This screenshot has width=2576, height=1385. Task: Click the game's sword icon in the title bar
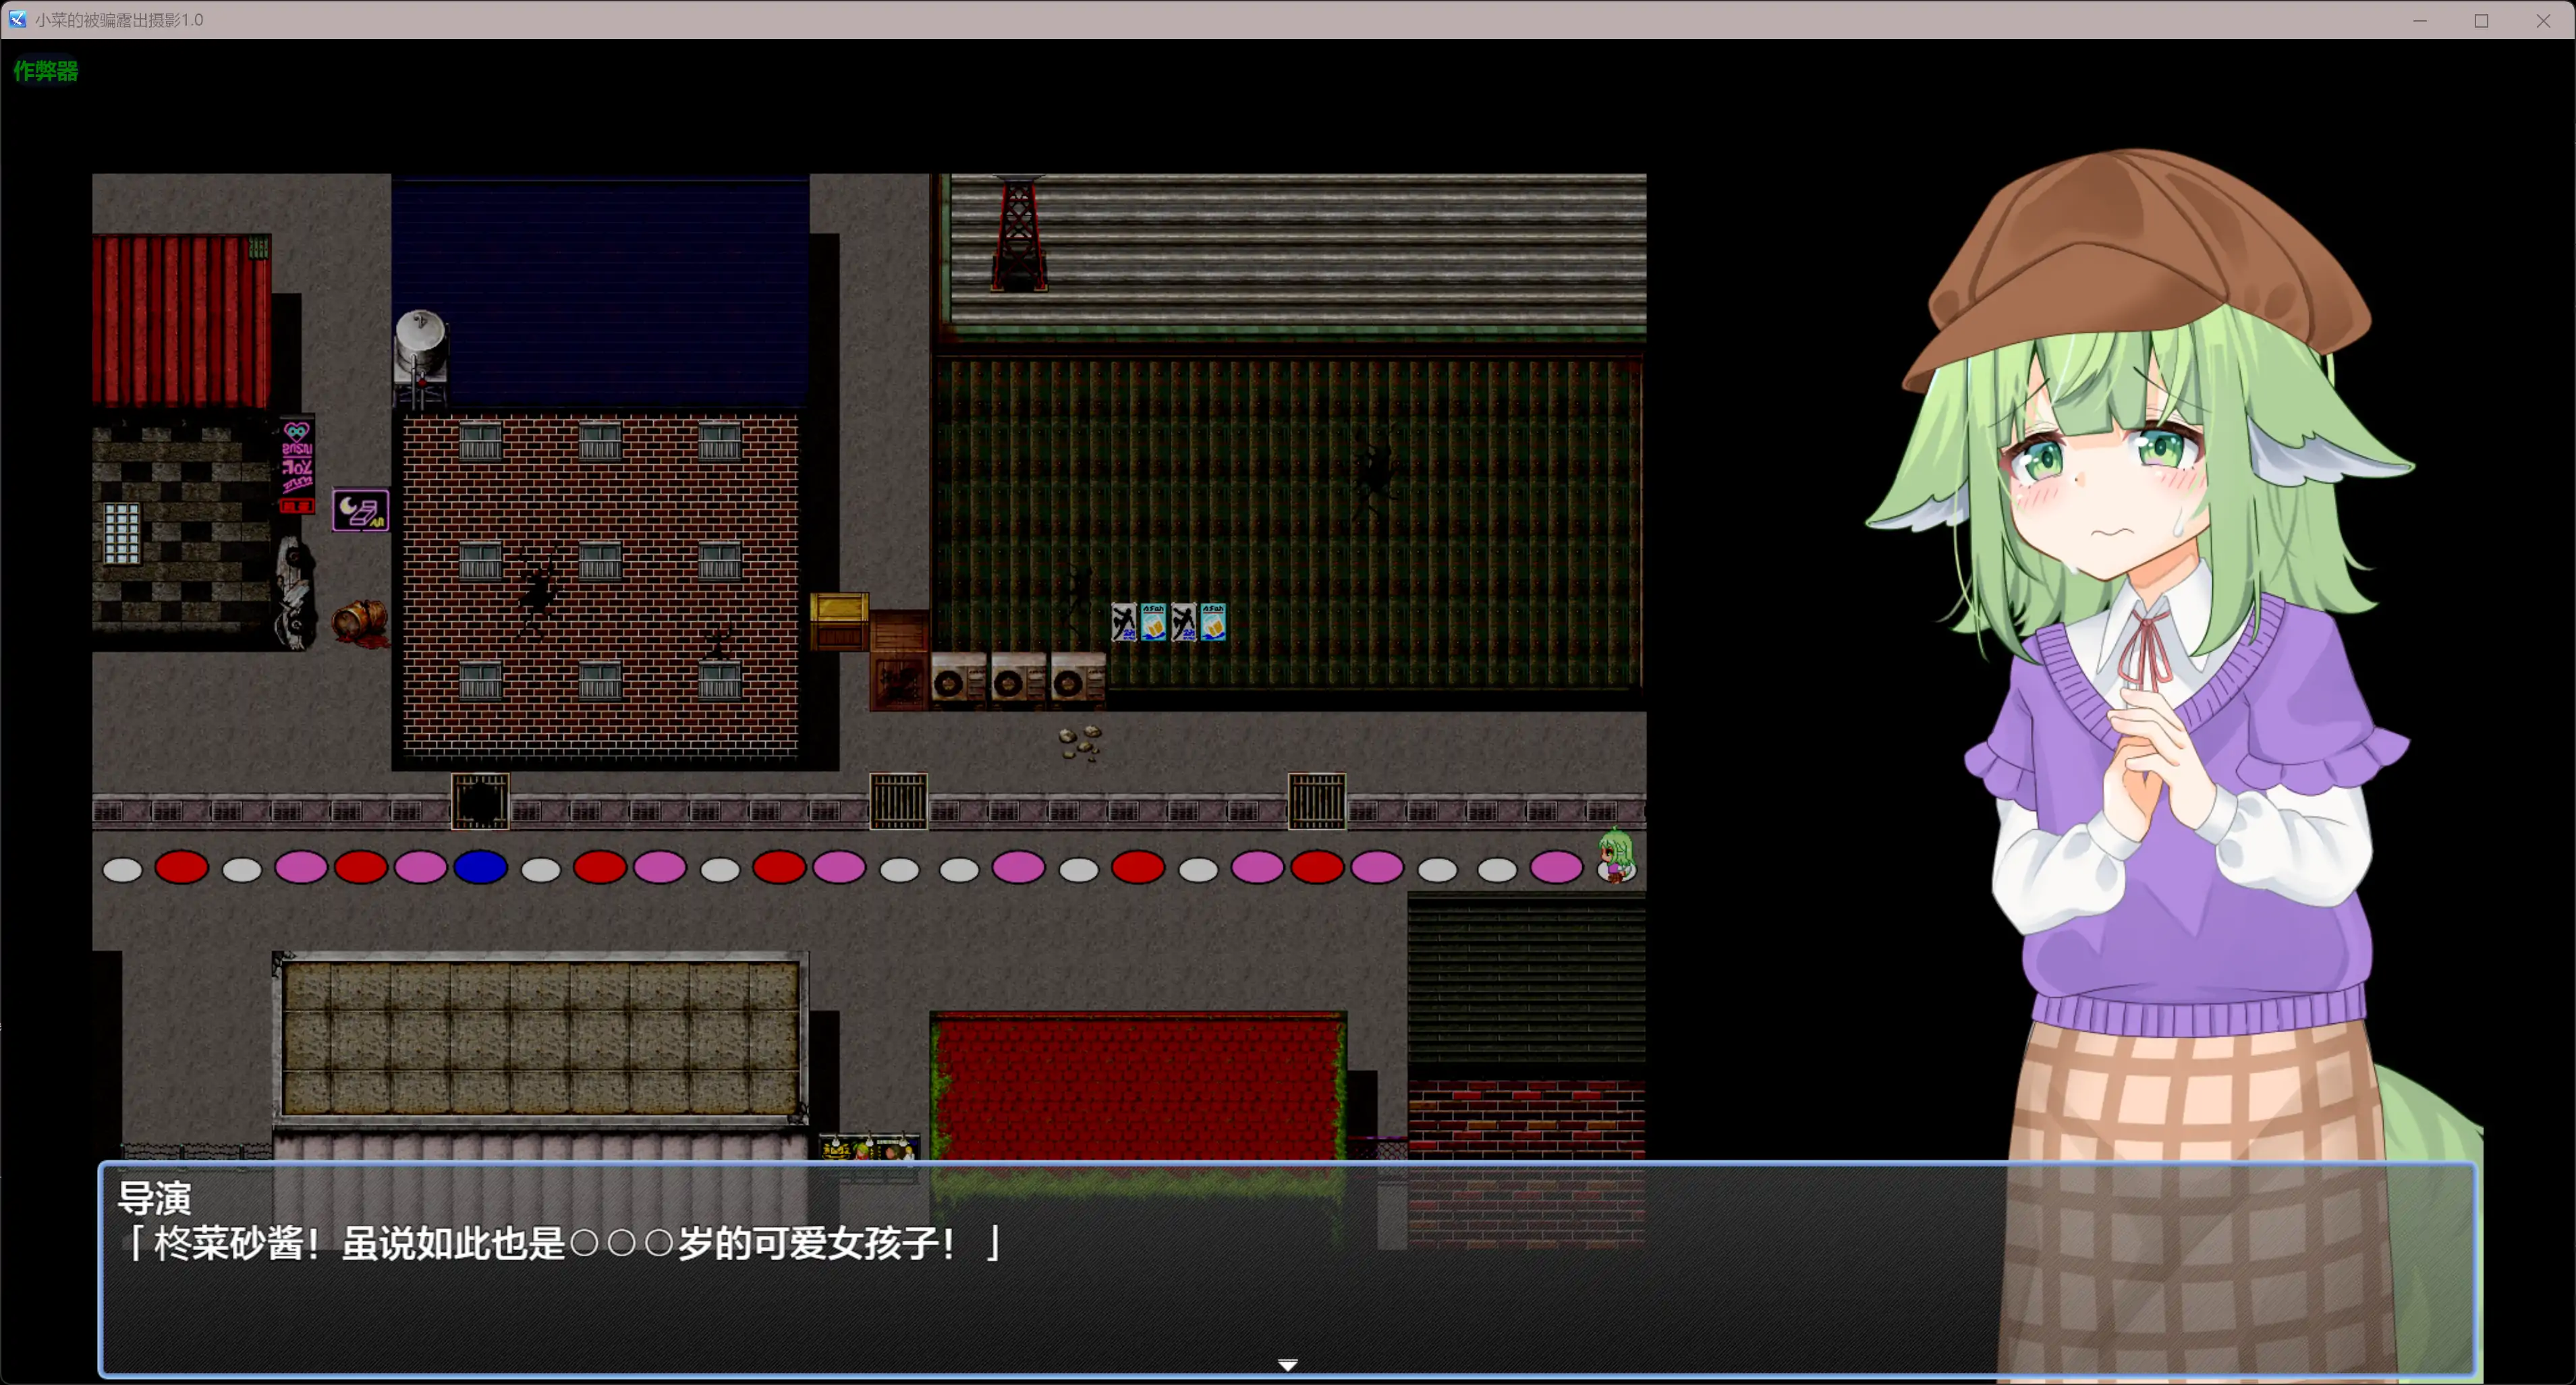point(17,19)
